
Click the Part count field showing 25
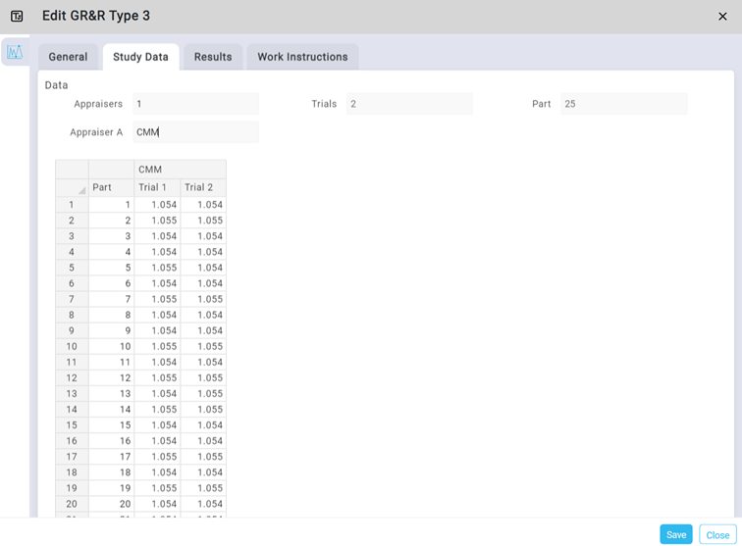(623, 104)
